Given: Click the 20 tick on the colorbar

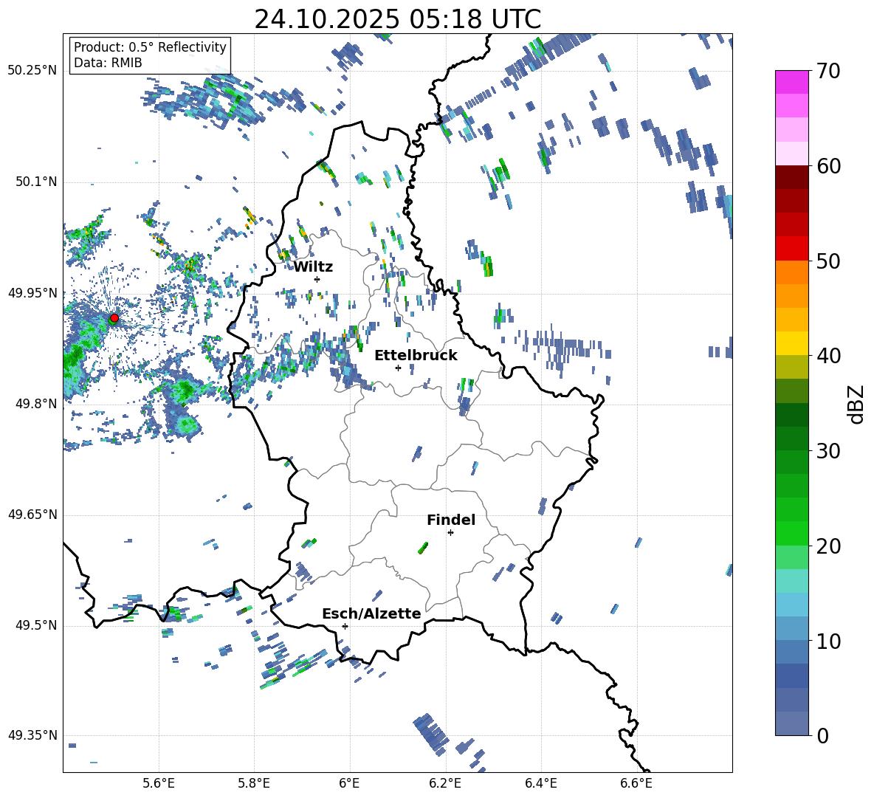Looking at the screenshot, I should [828, 546].
